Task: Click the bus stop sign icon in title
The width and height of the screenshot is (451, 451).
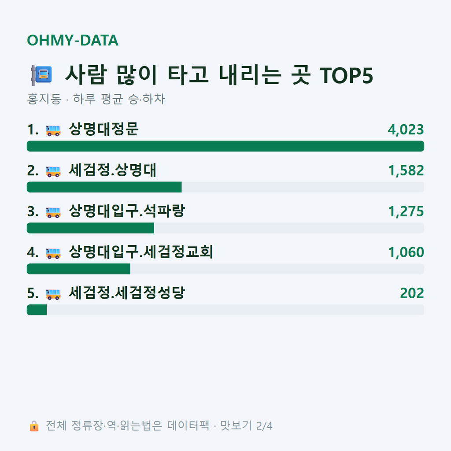Action: click(x=41, y=75)
